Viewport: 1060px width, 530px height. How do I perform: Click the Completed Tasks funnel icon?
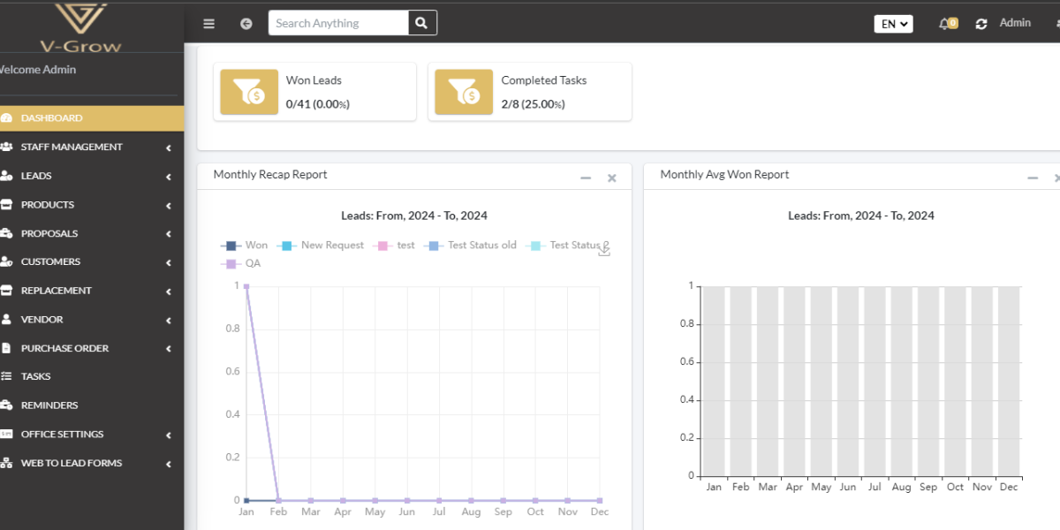click(463, 92)
